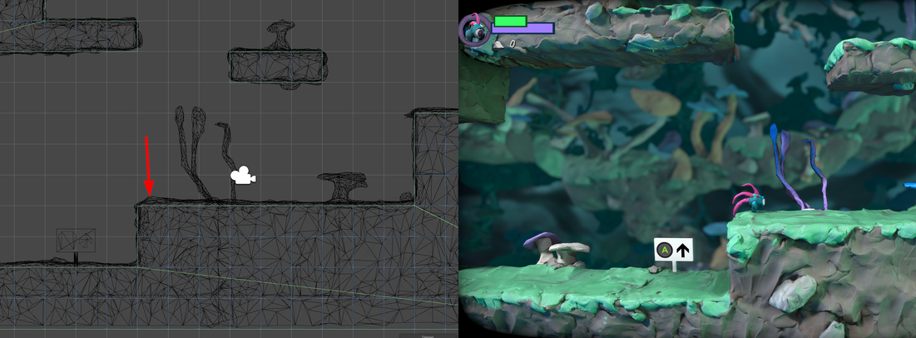Select the floating wireframe platform with mushroom top
Viewport: 916px width, 338px height.
coord(276,65)
